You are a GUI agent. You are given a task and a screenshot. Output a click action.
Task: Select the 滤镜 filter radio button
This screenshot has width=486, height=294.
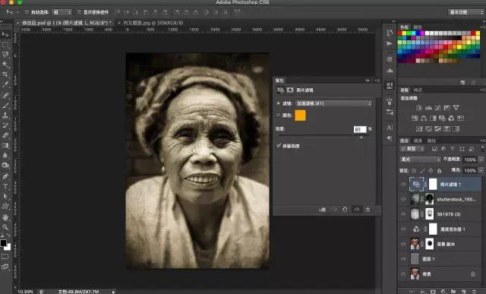[x=278, y=103]
